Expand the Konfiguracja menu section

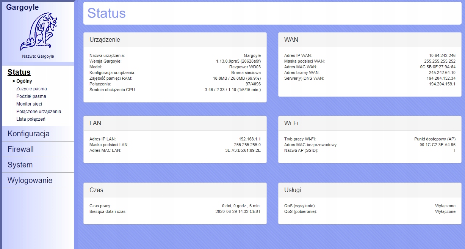28,134
